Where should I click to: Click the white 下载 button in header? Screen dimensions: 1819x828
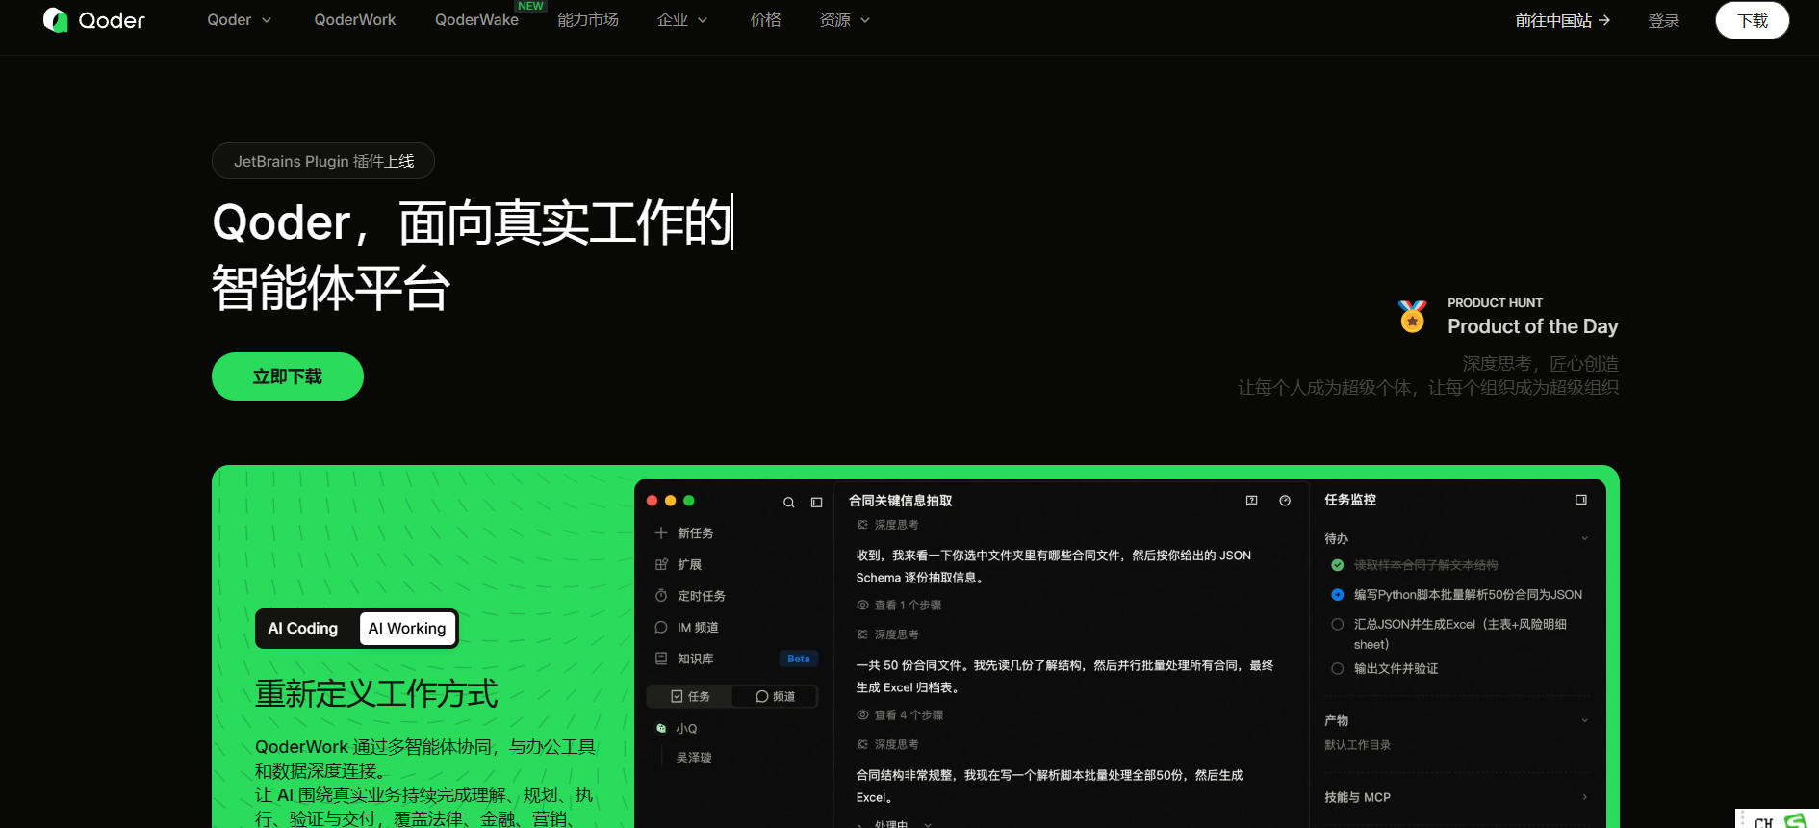coord(1753,20)
